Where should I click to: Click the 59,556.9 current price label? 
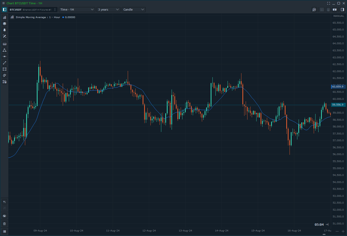pyautogui.click(x=338, y=105)
